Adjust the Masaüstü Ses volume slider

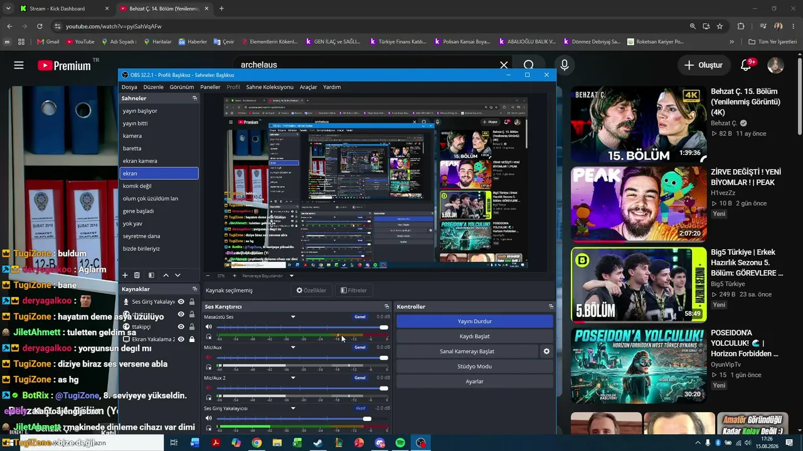tap(302, 327)
